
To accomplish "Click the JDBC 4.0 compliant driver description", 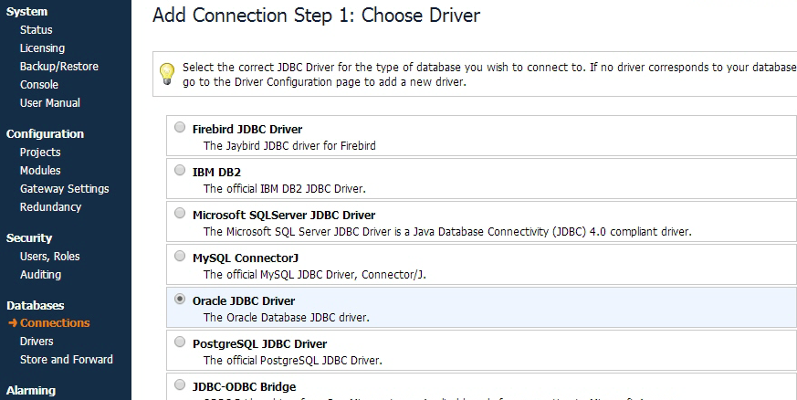I will click(447, 232).
